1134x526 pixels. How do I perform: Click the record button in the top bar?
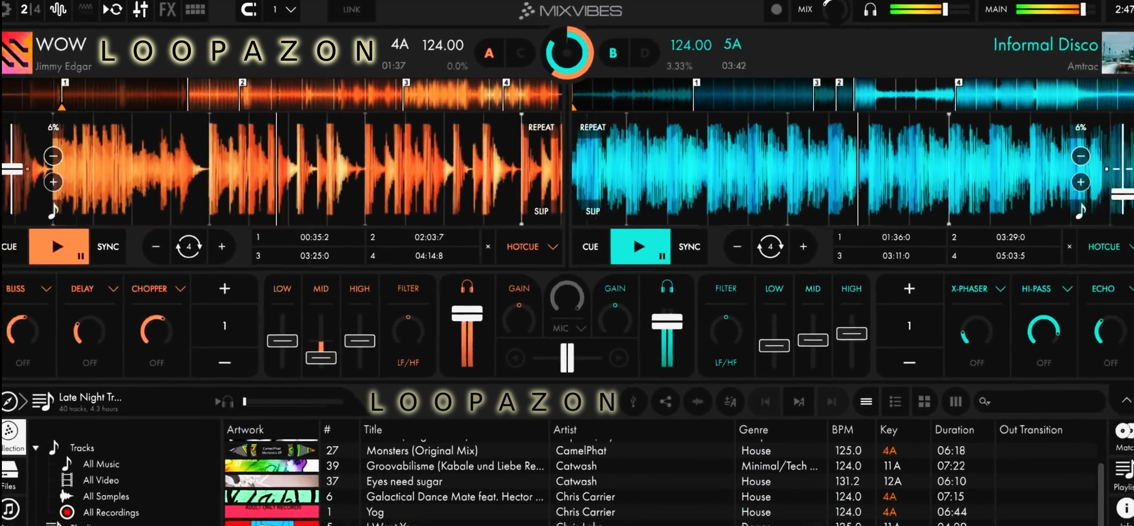[776, 9]
